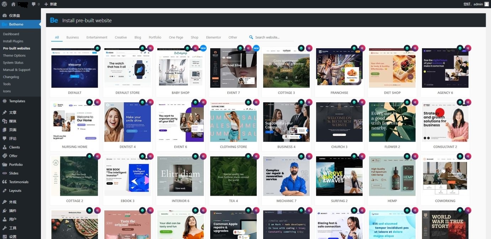The height and width of the screenshot is (239, 491).
Task: Switch to the Entertainment tab
Action: click(x=97, y=37)
